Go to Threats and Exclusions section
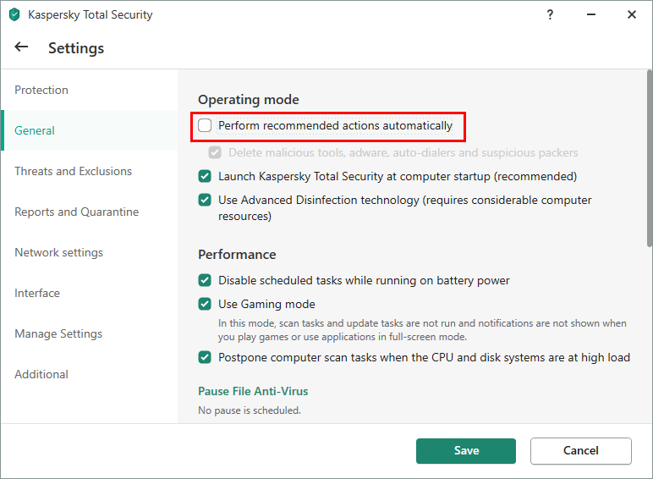 coord(74,172)
